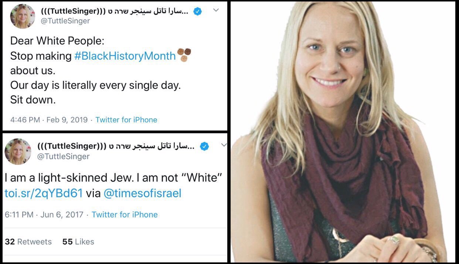Open profile avatar in bottom tweet
459x264 pixels.
pos(18,151)
